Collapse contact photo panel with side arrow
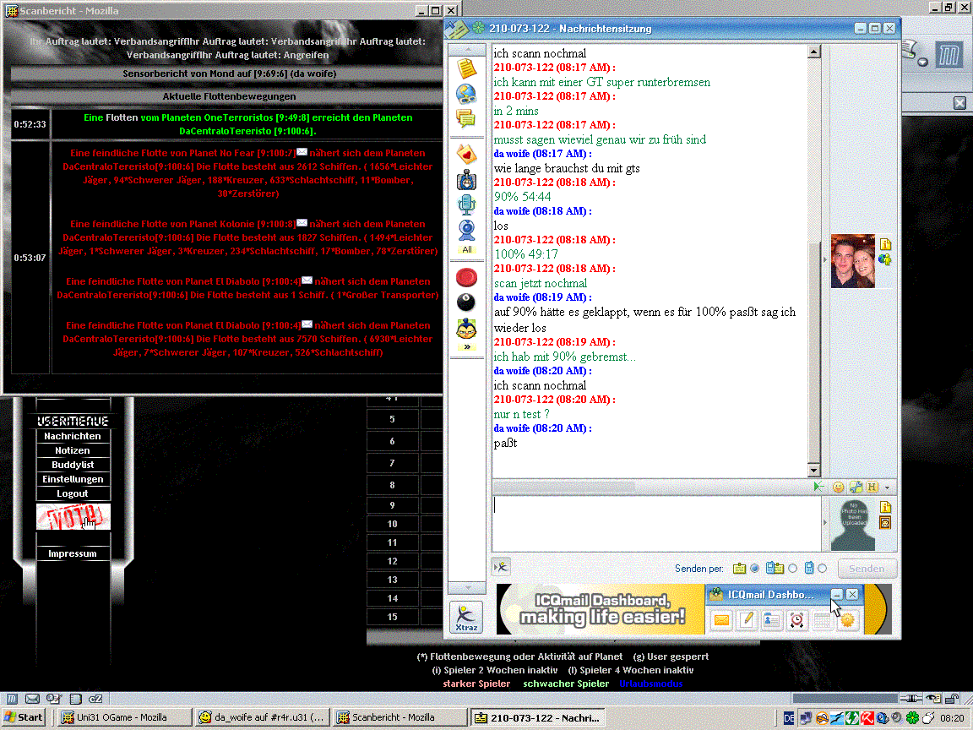The width and height of the screenshot is (973, 730). (824, 260)
